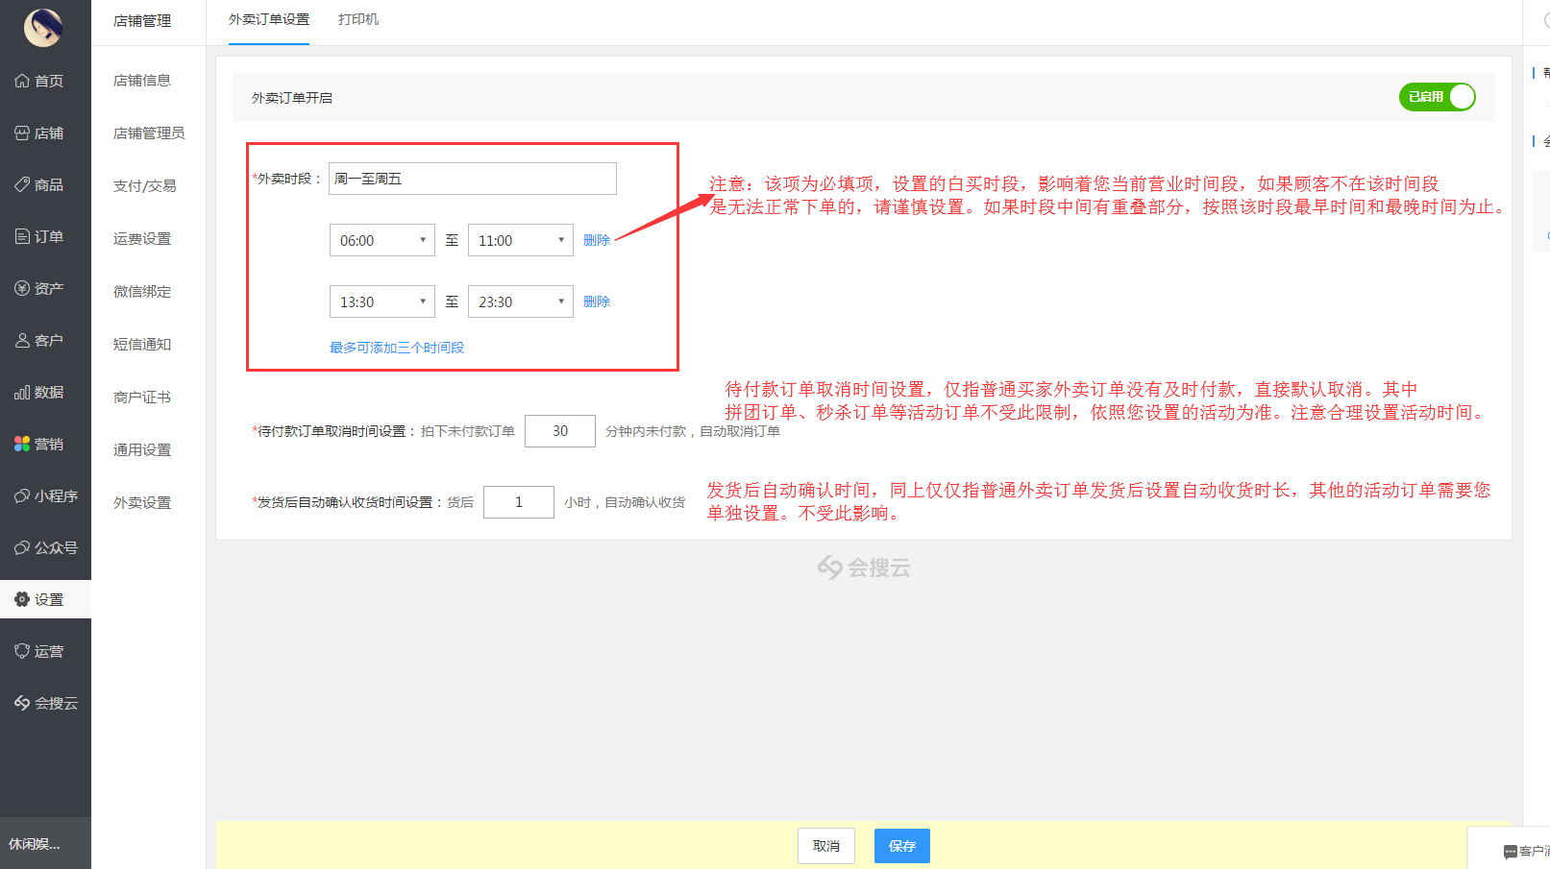Expand the 11:00 end time dropdown
Viewport: 1550px width, 869px height.
(x=520, y=240)
